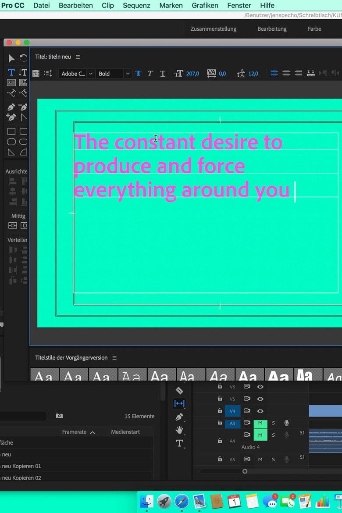The width and height of the screenshot is (342, 513).
Task: Toggle the lock for track V6
Action: pyautogui.click(x=220, y=387)
